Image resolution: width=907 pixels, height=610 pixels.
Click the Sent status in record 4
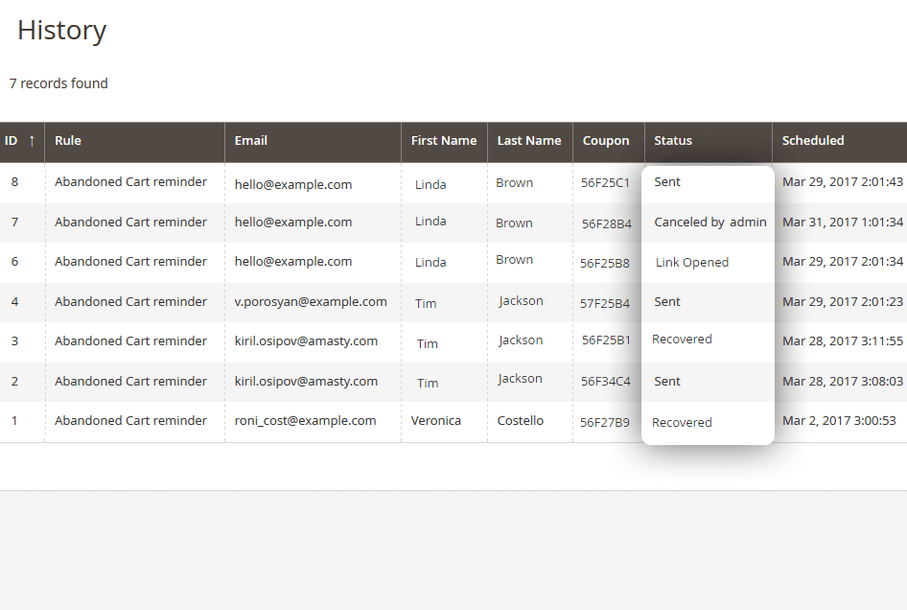[x=667, y=301]
